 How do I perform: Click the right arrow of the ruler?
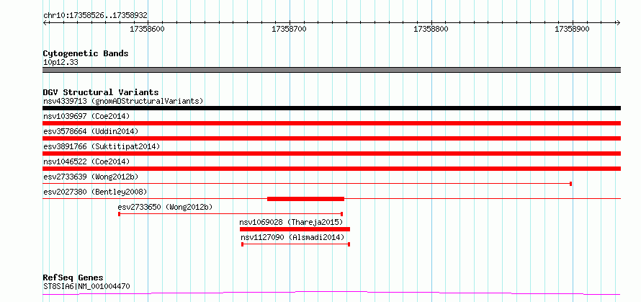pos(618,22)
